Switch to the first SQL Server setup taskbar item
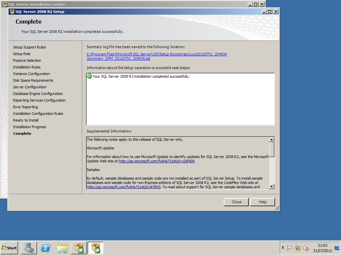341x255 pixels. (79, 248)
